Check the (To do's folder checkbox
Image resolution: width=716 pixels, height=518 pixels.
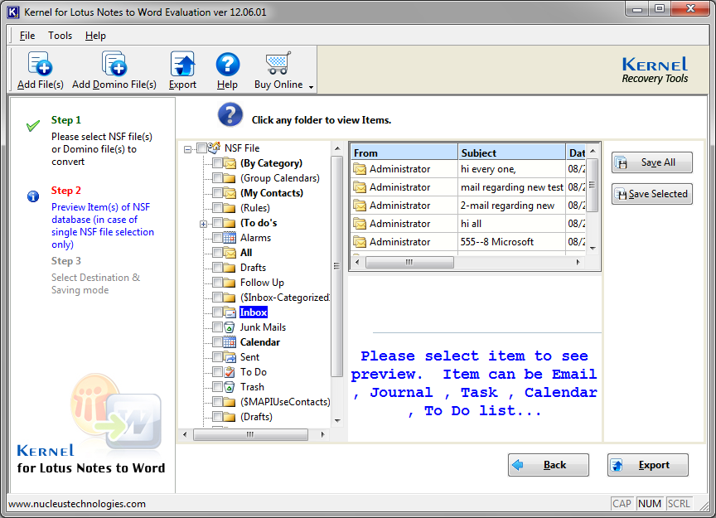click(217, 223)
